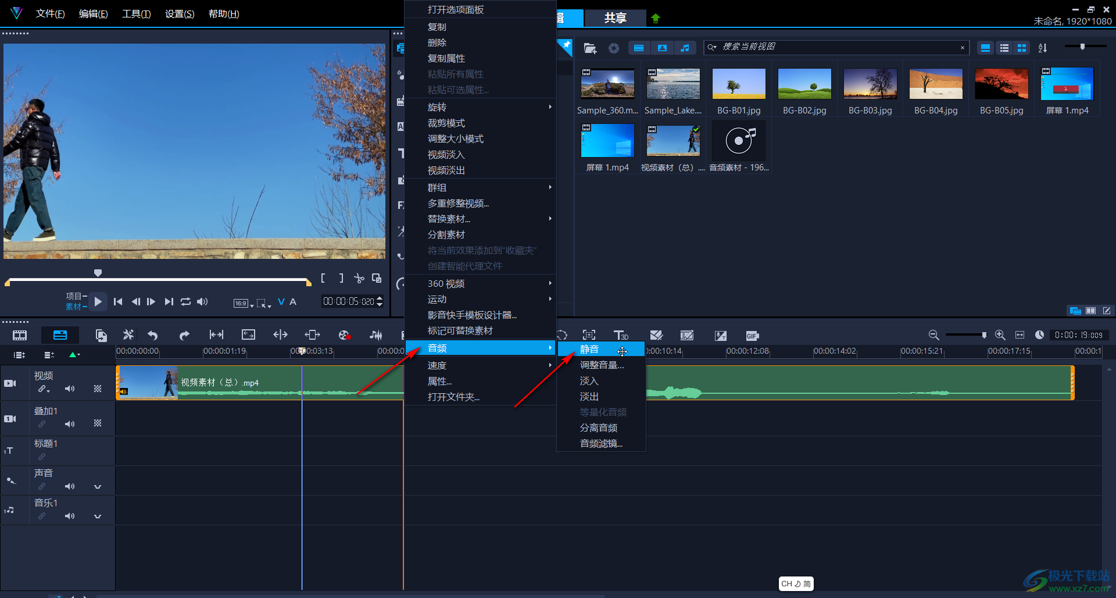Select 静音 in audio submenu

point(601,349)
